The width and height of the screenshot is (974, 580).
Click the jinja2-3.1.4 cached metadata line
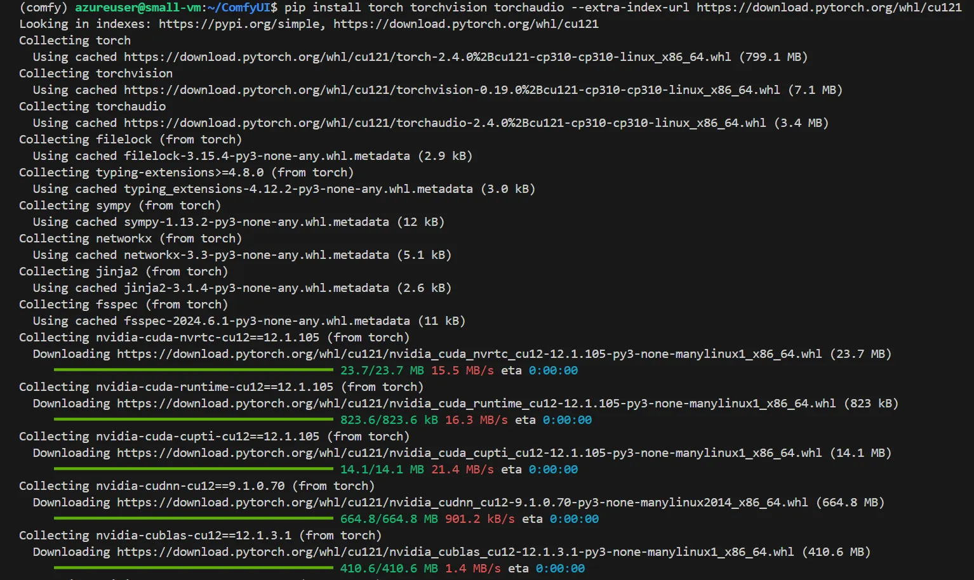(x=243, y=288)
